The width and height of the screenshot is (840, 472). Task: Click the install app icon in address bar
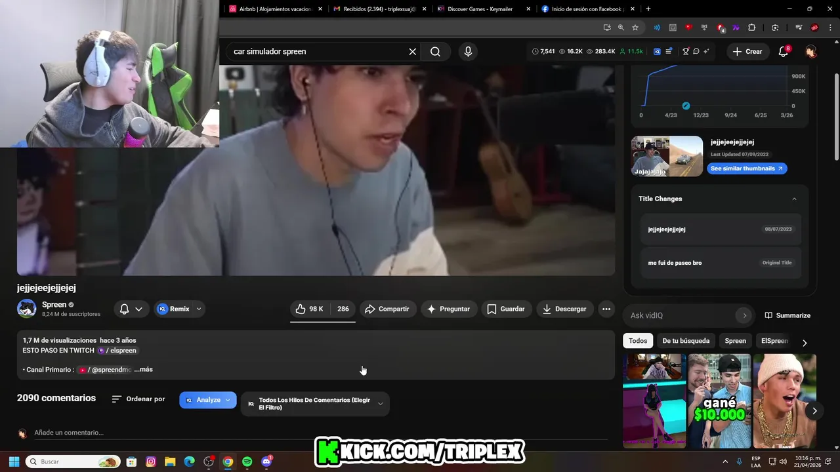tap(607, 28)
